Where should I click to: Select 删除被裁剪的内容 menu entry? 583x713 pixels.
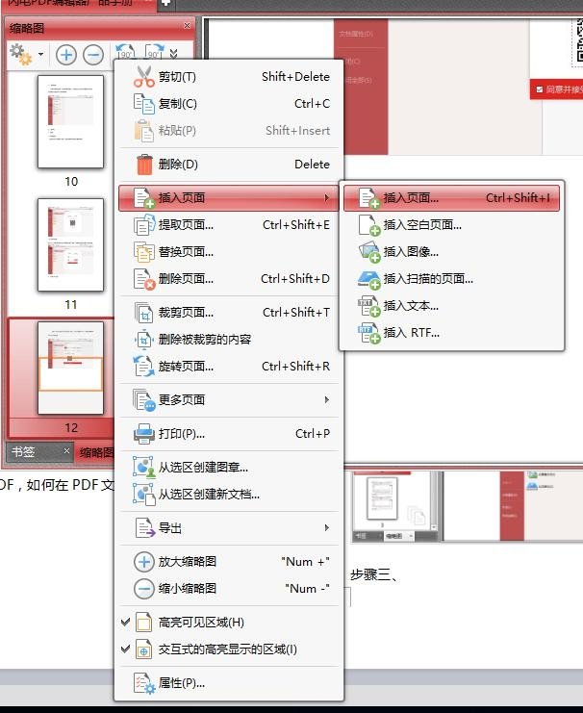[230, 340]
